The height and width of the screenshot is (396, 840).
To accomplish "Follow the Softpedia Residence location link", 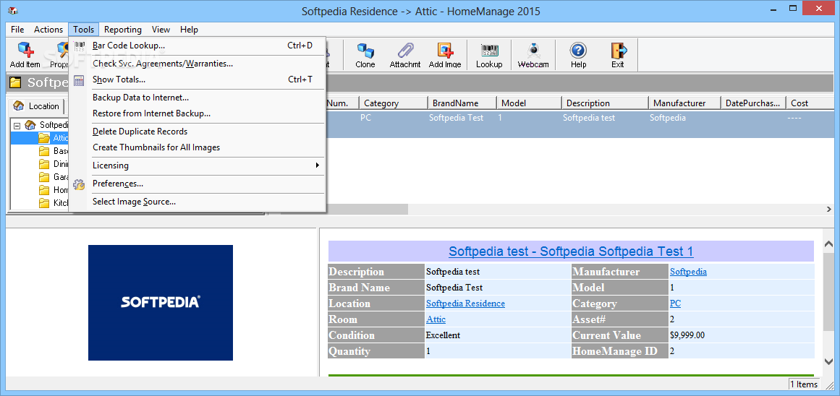I will 465,304.
